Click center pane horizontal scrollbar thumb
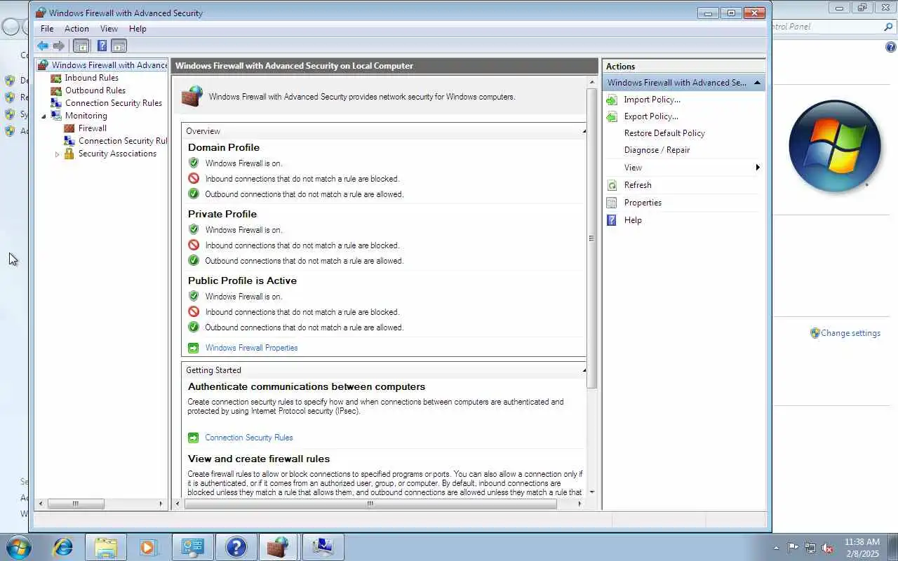Viewport: 898px width, 561px height. point(370,503)
